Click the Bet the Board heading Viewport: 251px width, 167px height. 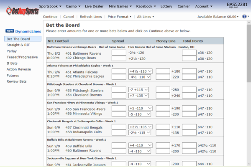pos(63,25)
